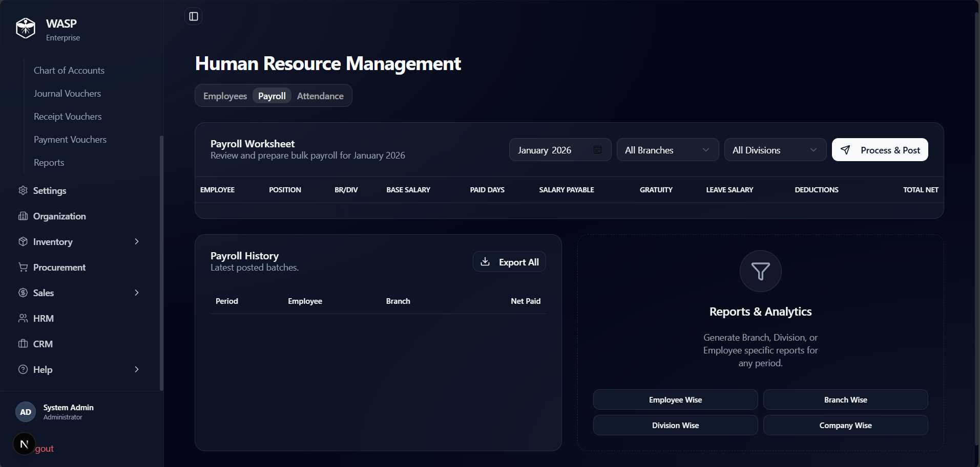Click the HRM people icon
Image resolution: width=980 pixels, height=467 pixels.
pyautogui.click(x=23, y=318)
